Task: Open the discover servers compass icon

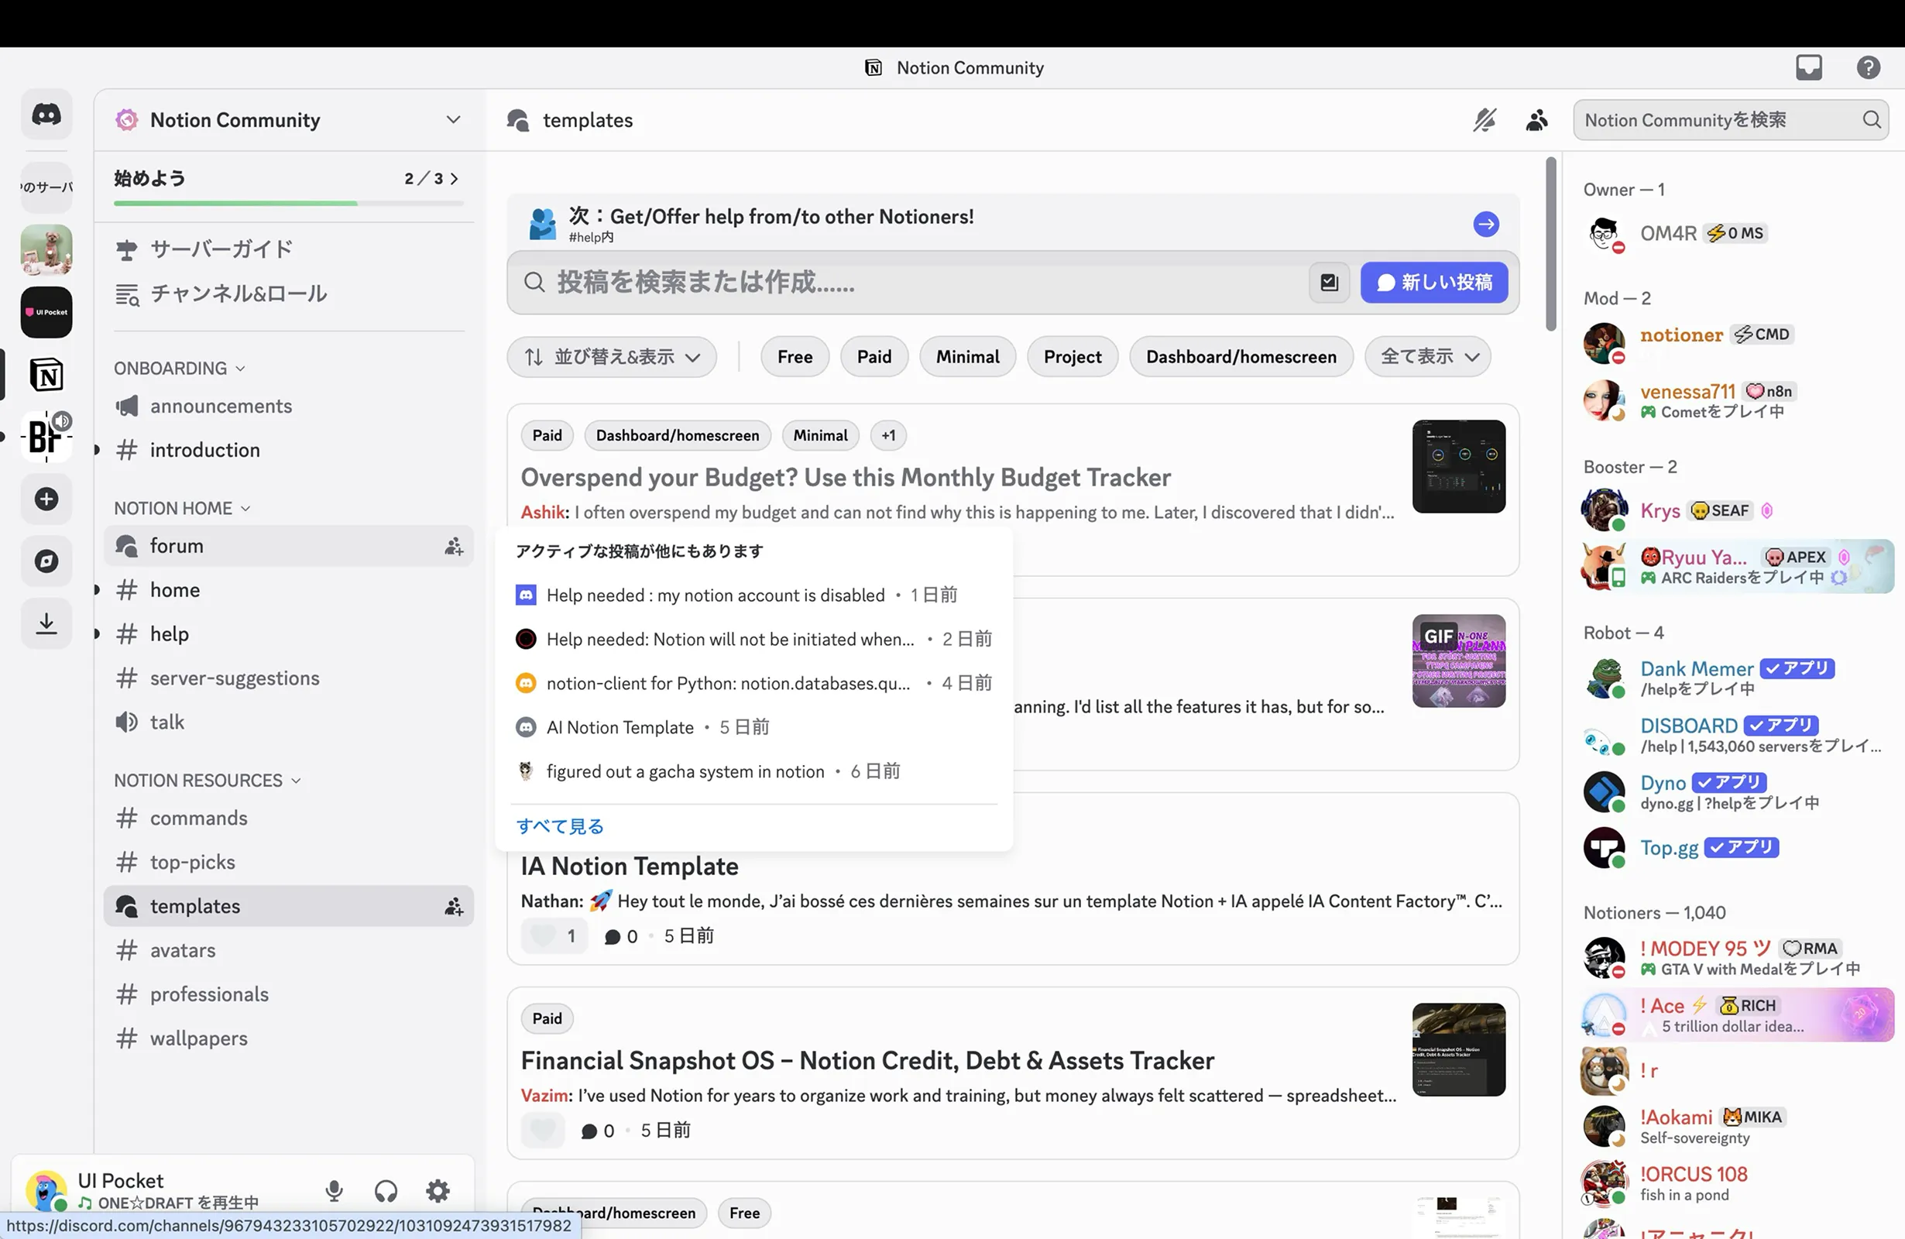Action: click(x=46, y=561)
